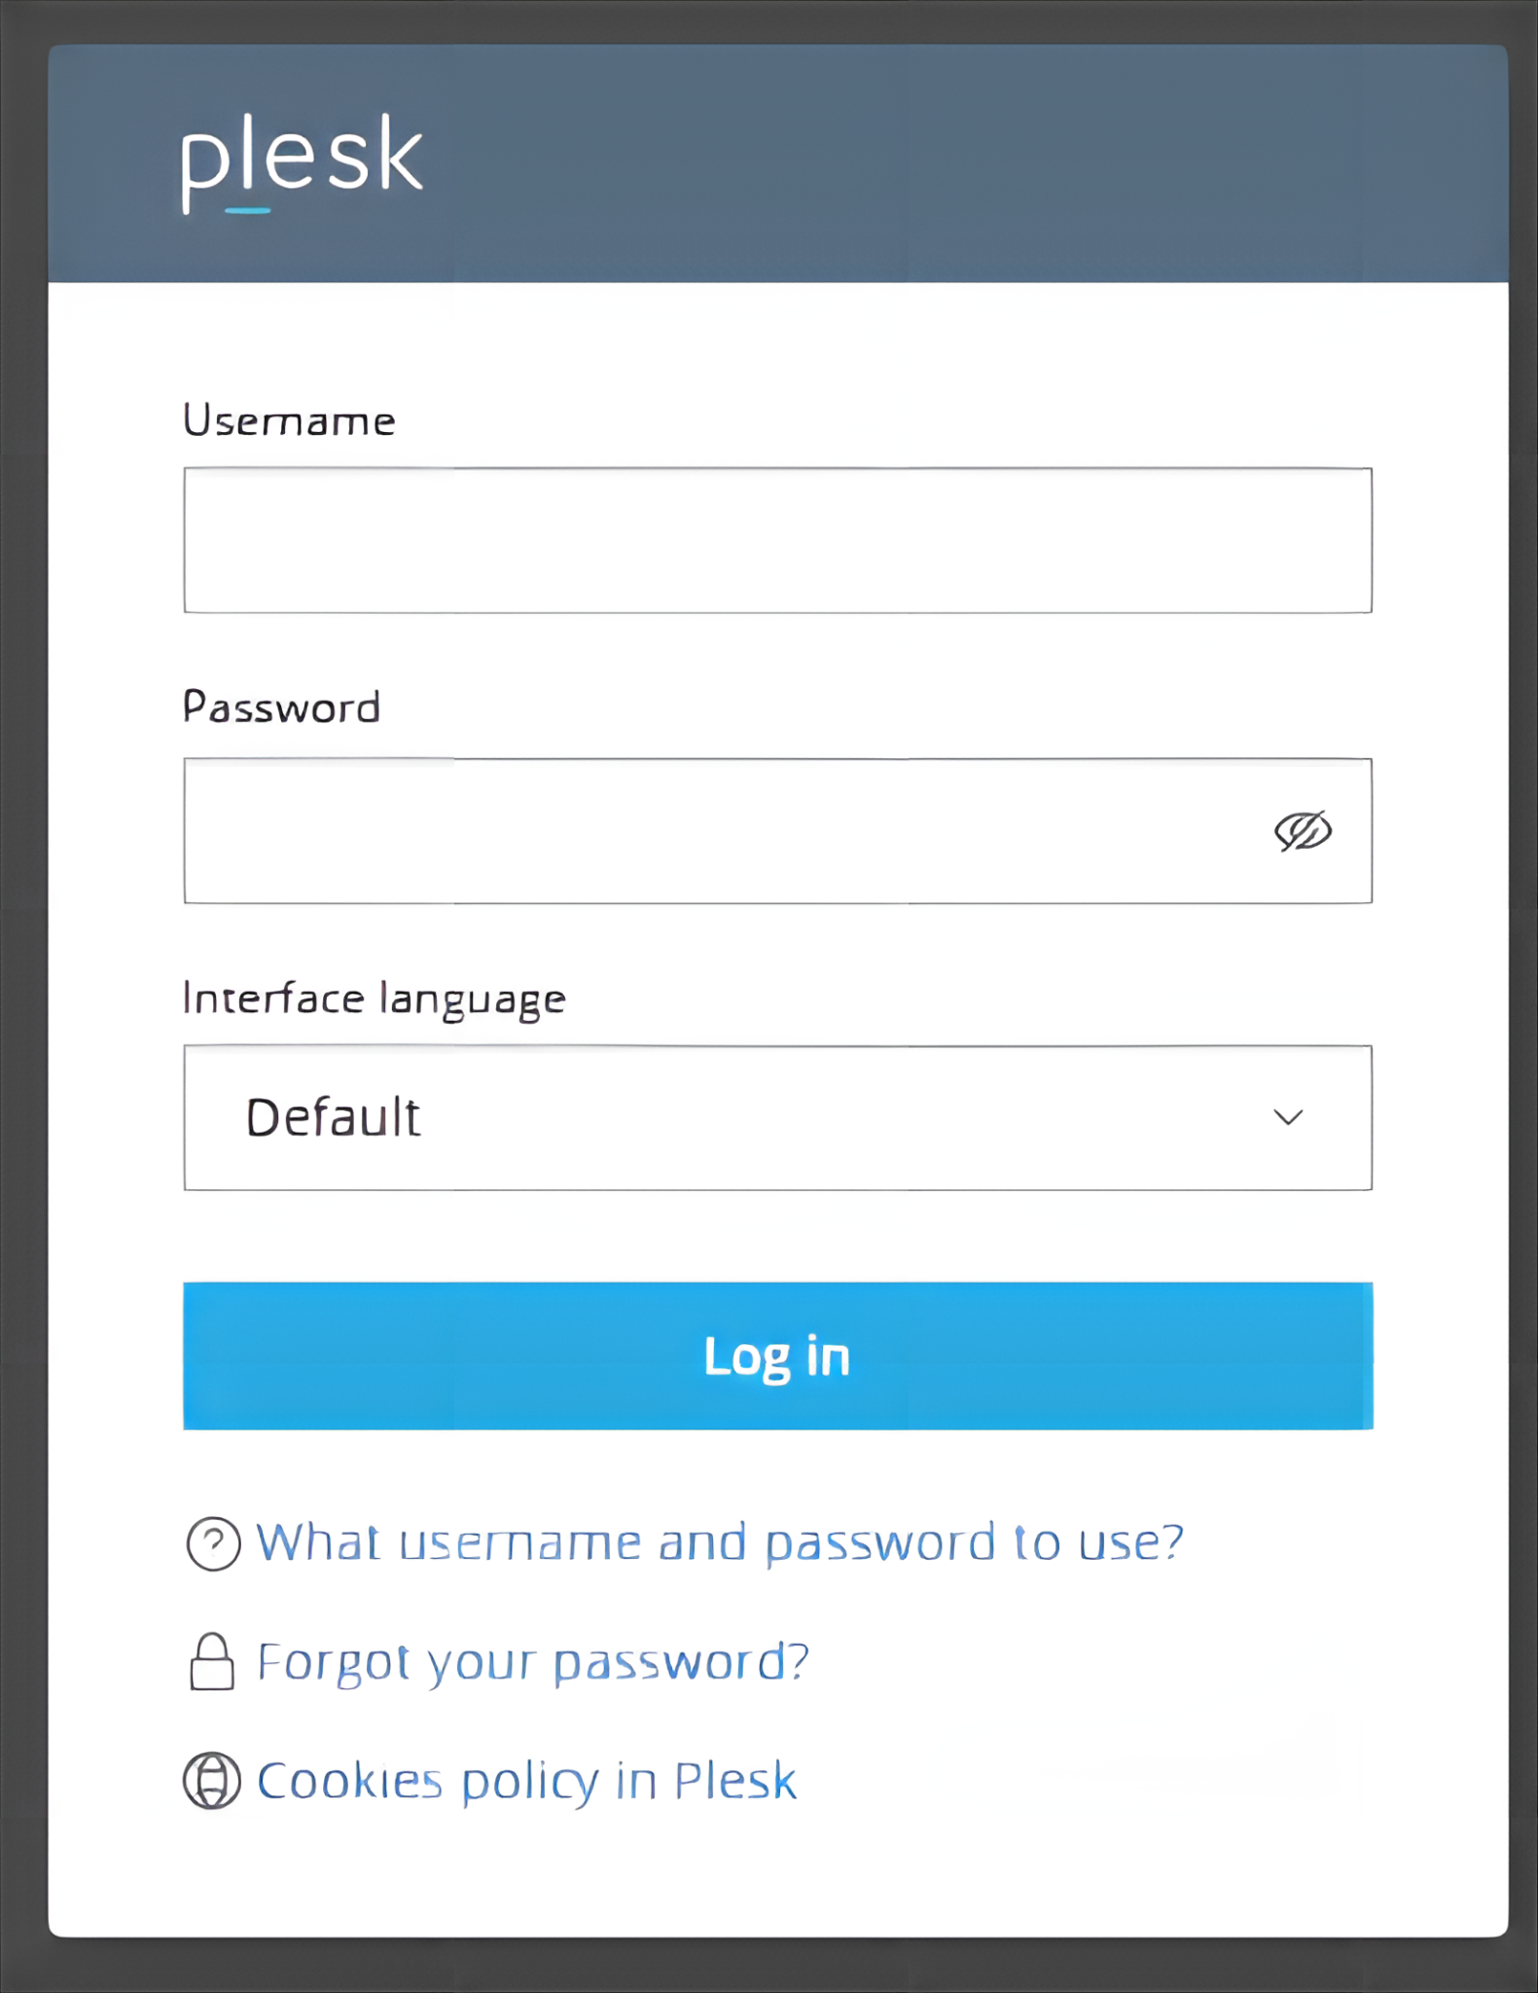The height and width of the screenshot is (1993, 1538).
Task: Expand the Default language selection list
Action: (777, 1118)
